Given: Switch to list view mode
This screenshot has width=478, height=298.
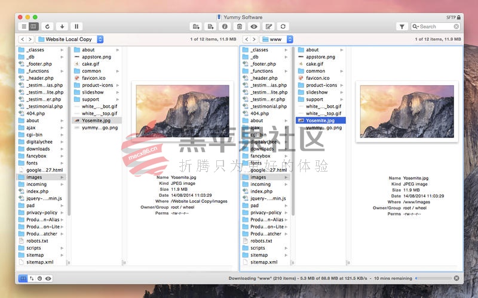Looking at the screenshot, I should pyautogui.click(x=24, y=26).
